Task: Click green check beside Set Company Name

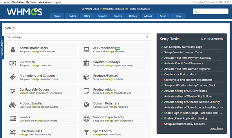Action: [162, 47]
